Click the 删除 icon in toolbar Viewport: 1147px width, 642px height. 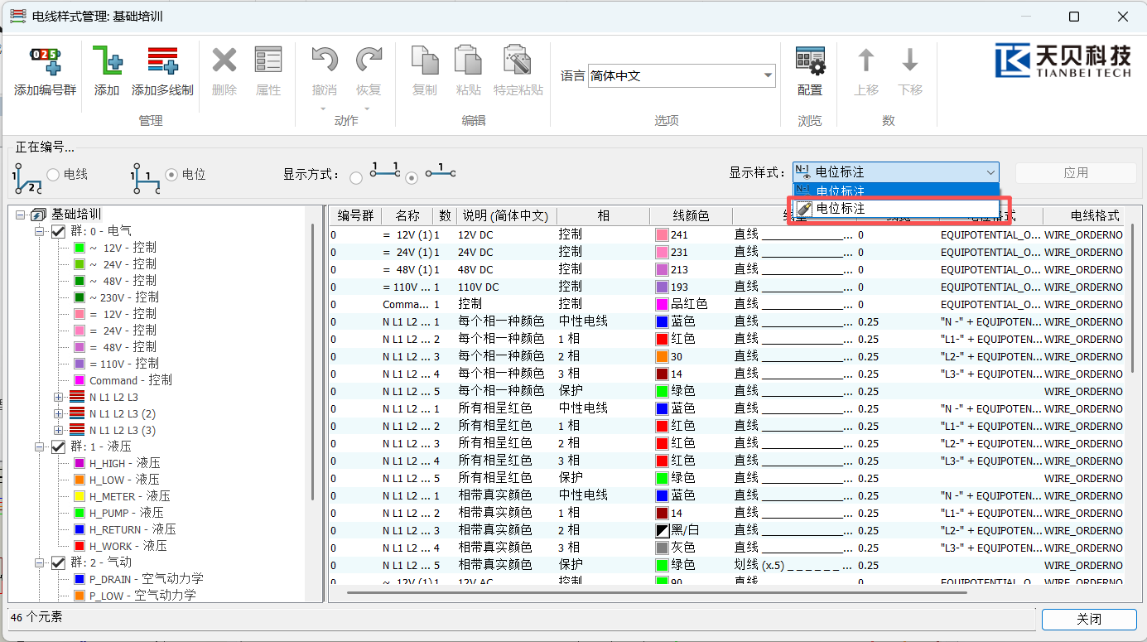tap(224, 62)
